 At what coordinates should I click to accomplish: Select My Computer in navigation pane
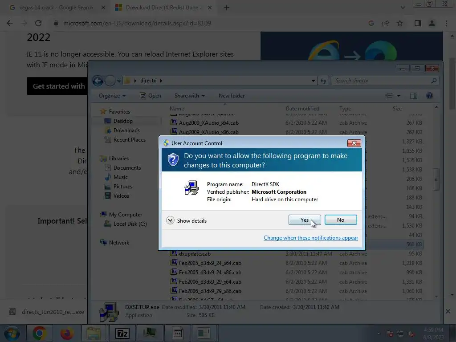121,215
